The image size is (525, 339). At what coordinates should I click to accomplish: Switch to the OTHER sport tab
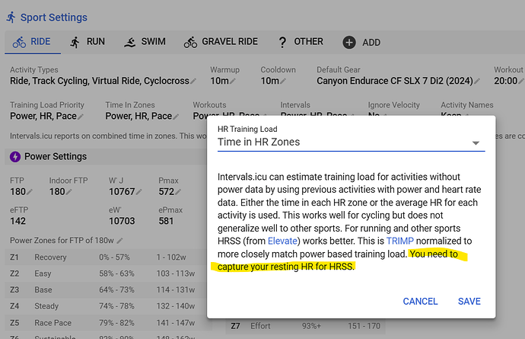coord(301,42)
